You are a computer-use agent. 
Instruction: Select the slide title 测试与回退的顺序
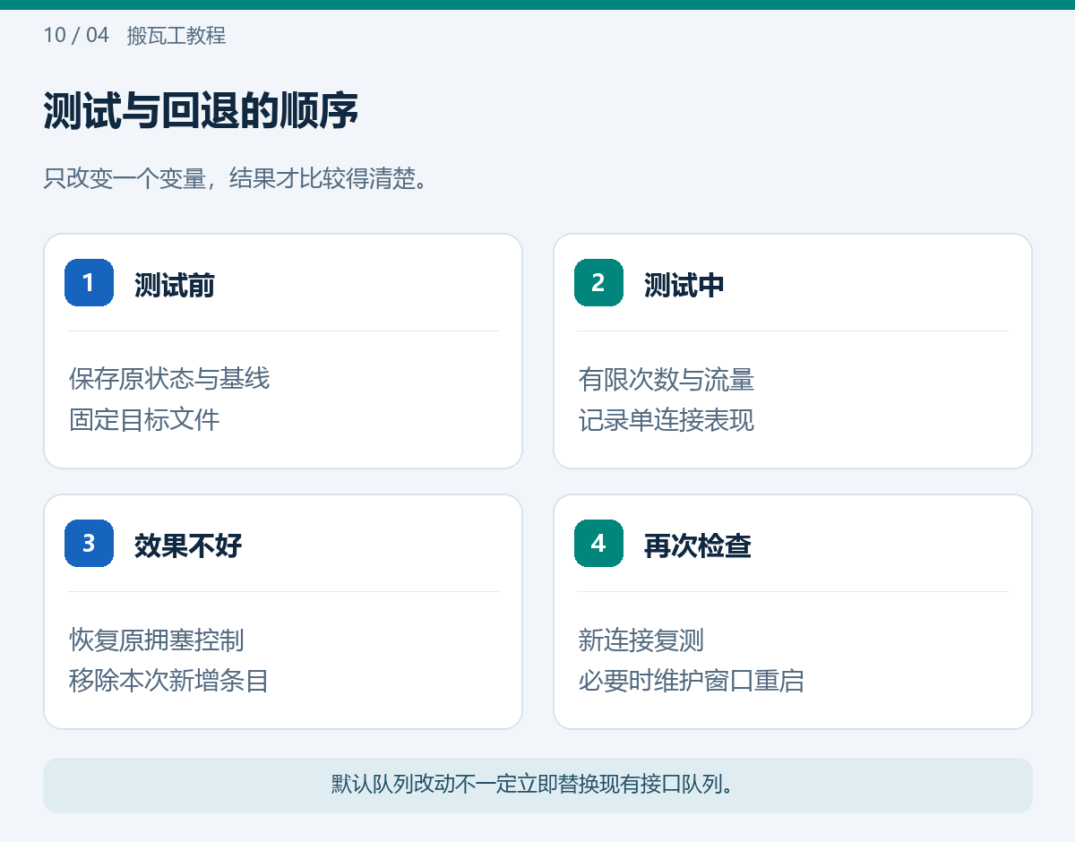click(201, 112)
